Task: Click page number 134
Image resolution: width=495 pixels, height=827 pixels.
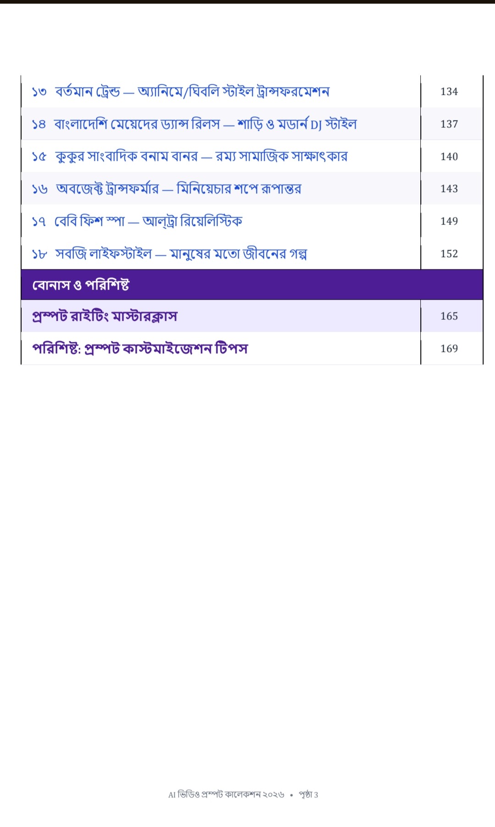Action: tap(449, 92)
